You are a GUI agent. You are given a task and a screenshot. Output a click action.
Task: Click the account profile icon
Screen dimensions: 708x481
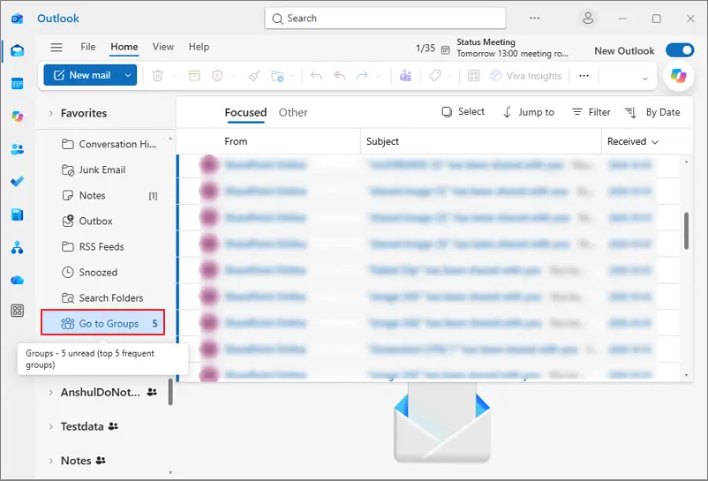[588, 19]
